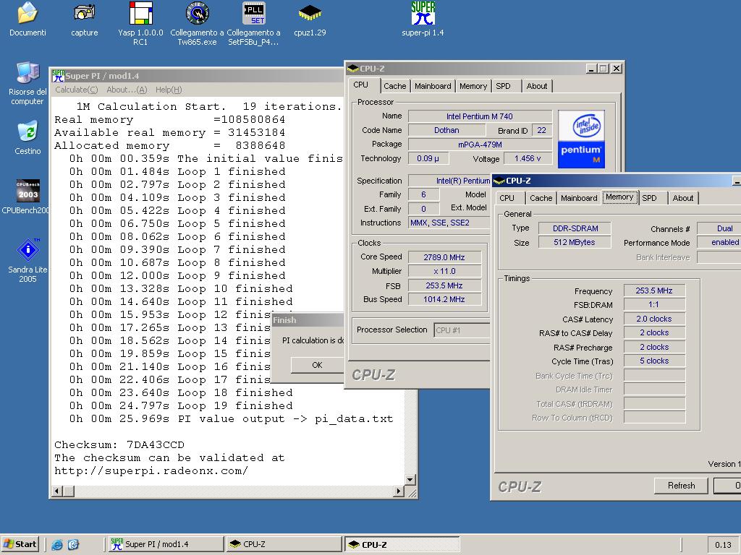
Task: Select Cache tab in front CPU-Z window
Action: point(541,198)
